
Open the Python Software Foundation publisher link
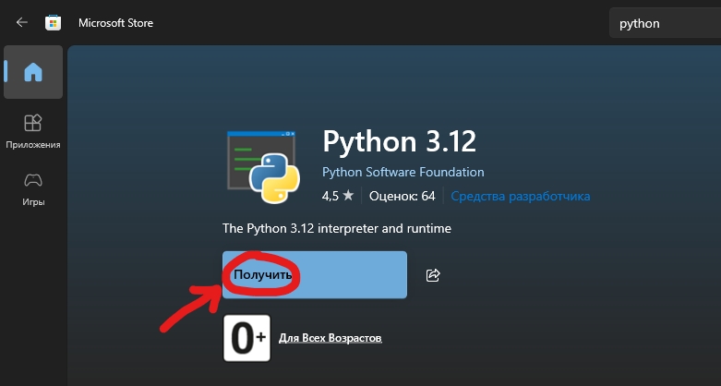pyautogui.click(x=403, y=172)
